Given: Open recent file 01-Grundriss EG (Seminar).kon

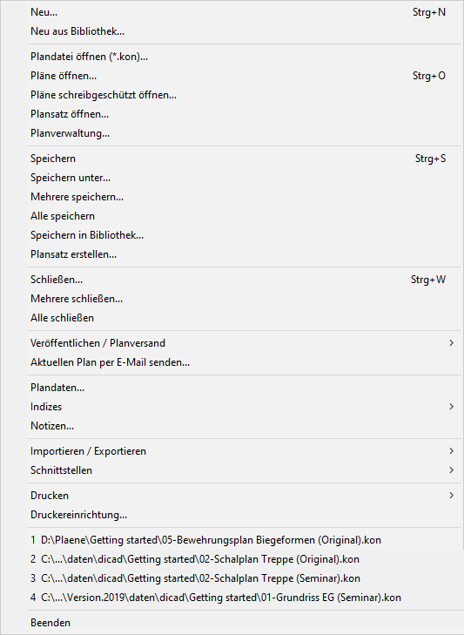Looking at the screenshot, I should (x=244, y=598).
